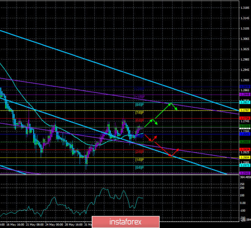Click the 1.2585 price axis label
The height and width of the screenshot is (228, 251).
pyautogui.click(x=245, y=162)
